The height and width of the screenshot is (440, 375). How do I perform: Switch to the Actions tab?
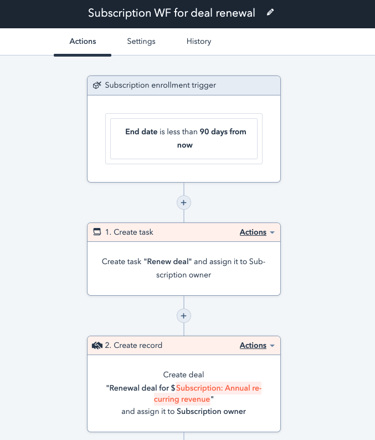click(x=83, y=42)
